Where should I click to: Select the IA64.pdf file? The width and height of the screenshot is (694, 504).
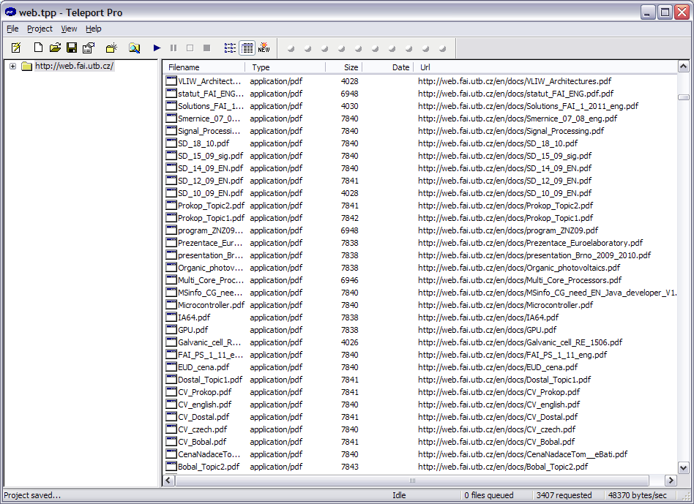point(194,317)
